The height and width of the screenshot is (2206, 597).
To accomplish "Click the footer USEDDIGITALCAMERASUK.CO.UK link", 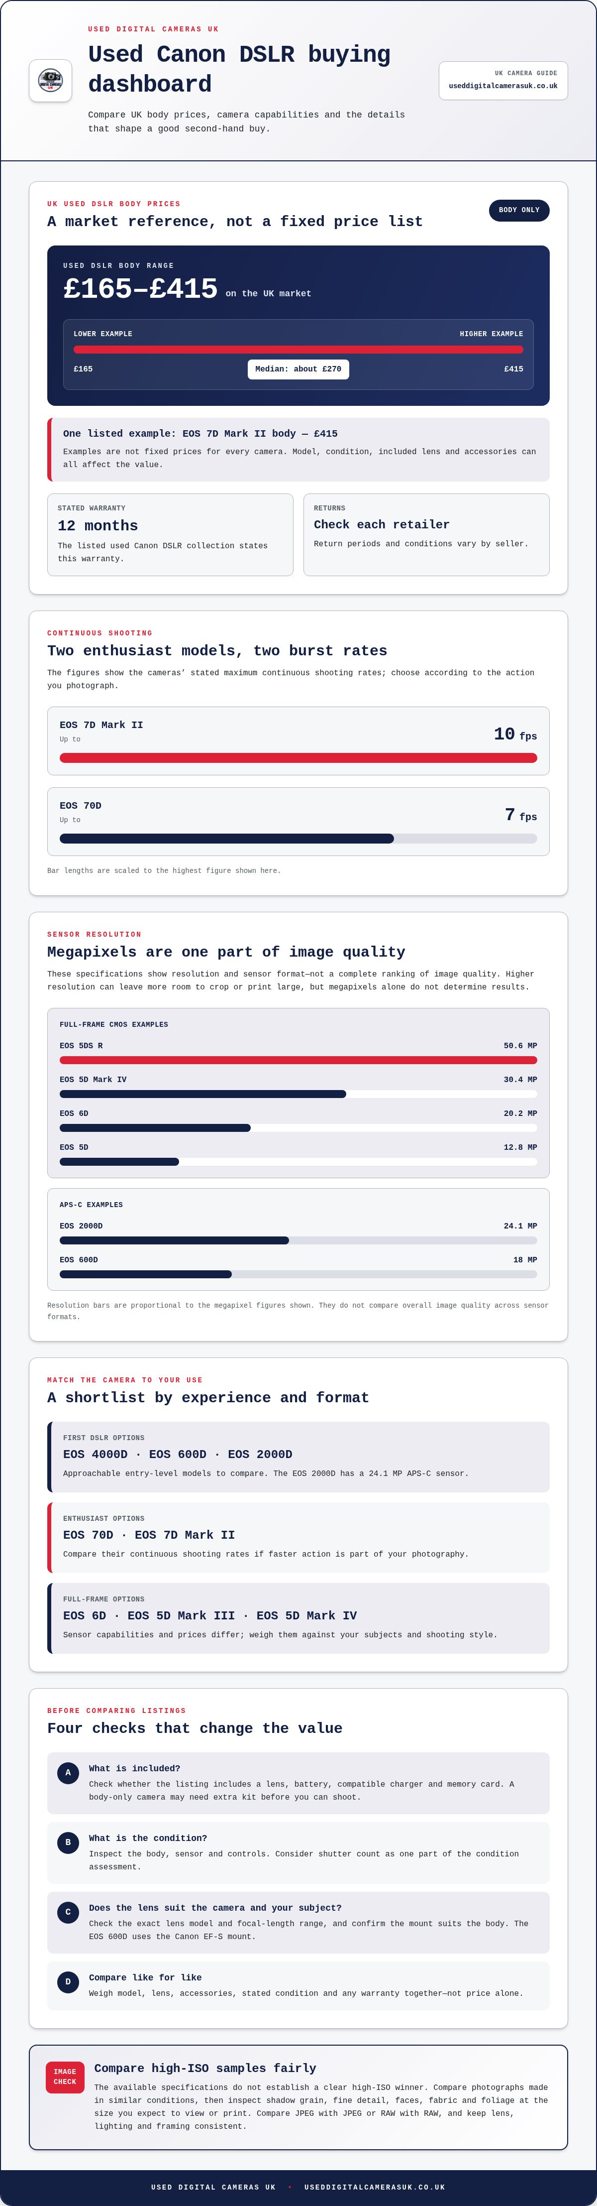I will (375, 2186).
